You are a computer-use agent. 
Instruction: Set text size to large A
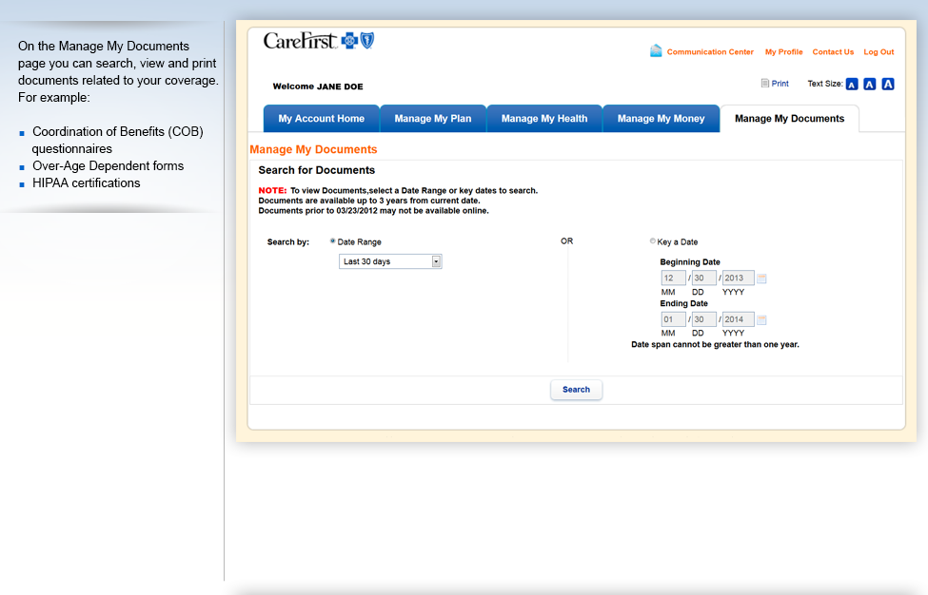[x=888, y=84]
